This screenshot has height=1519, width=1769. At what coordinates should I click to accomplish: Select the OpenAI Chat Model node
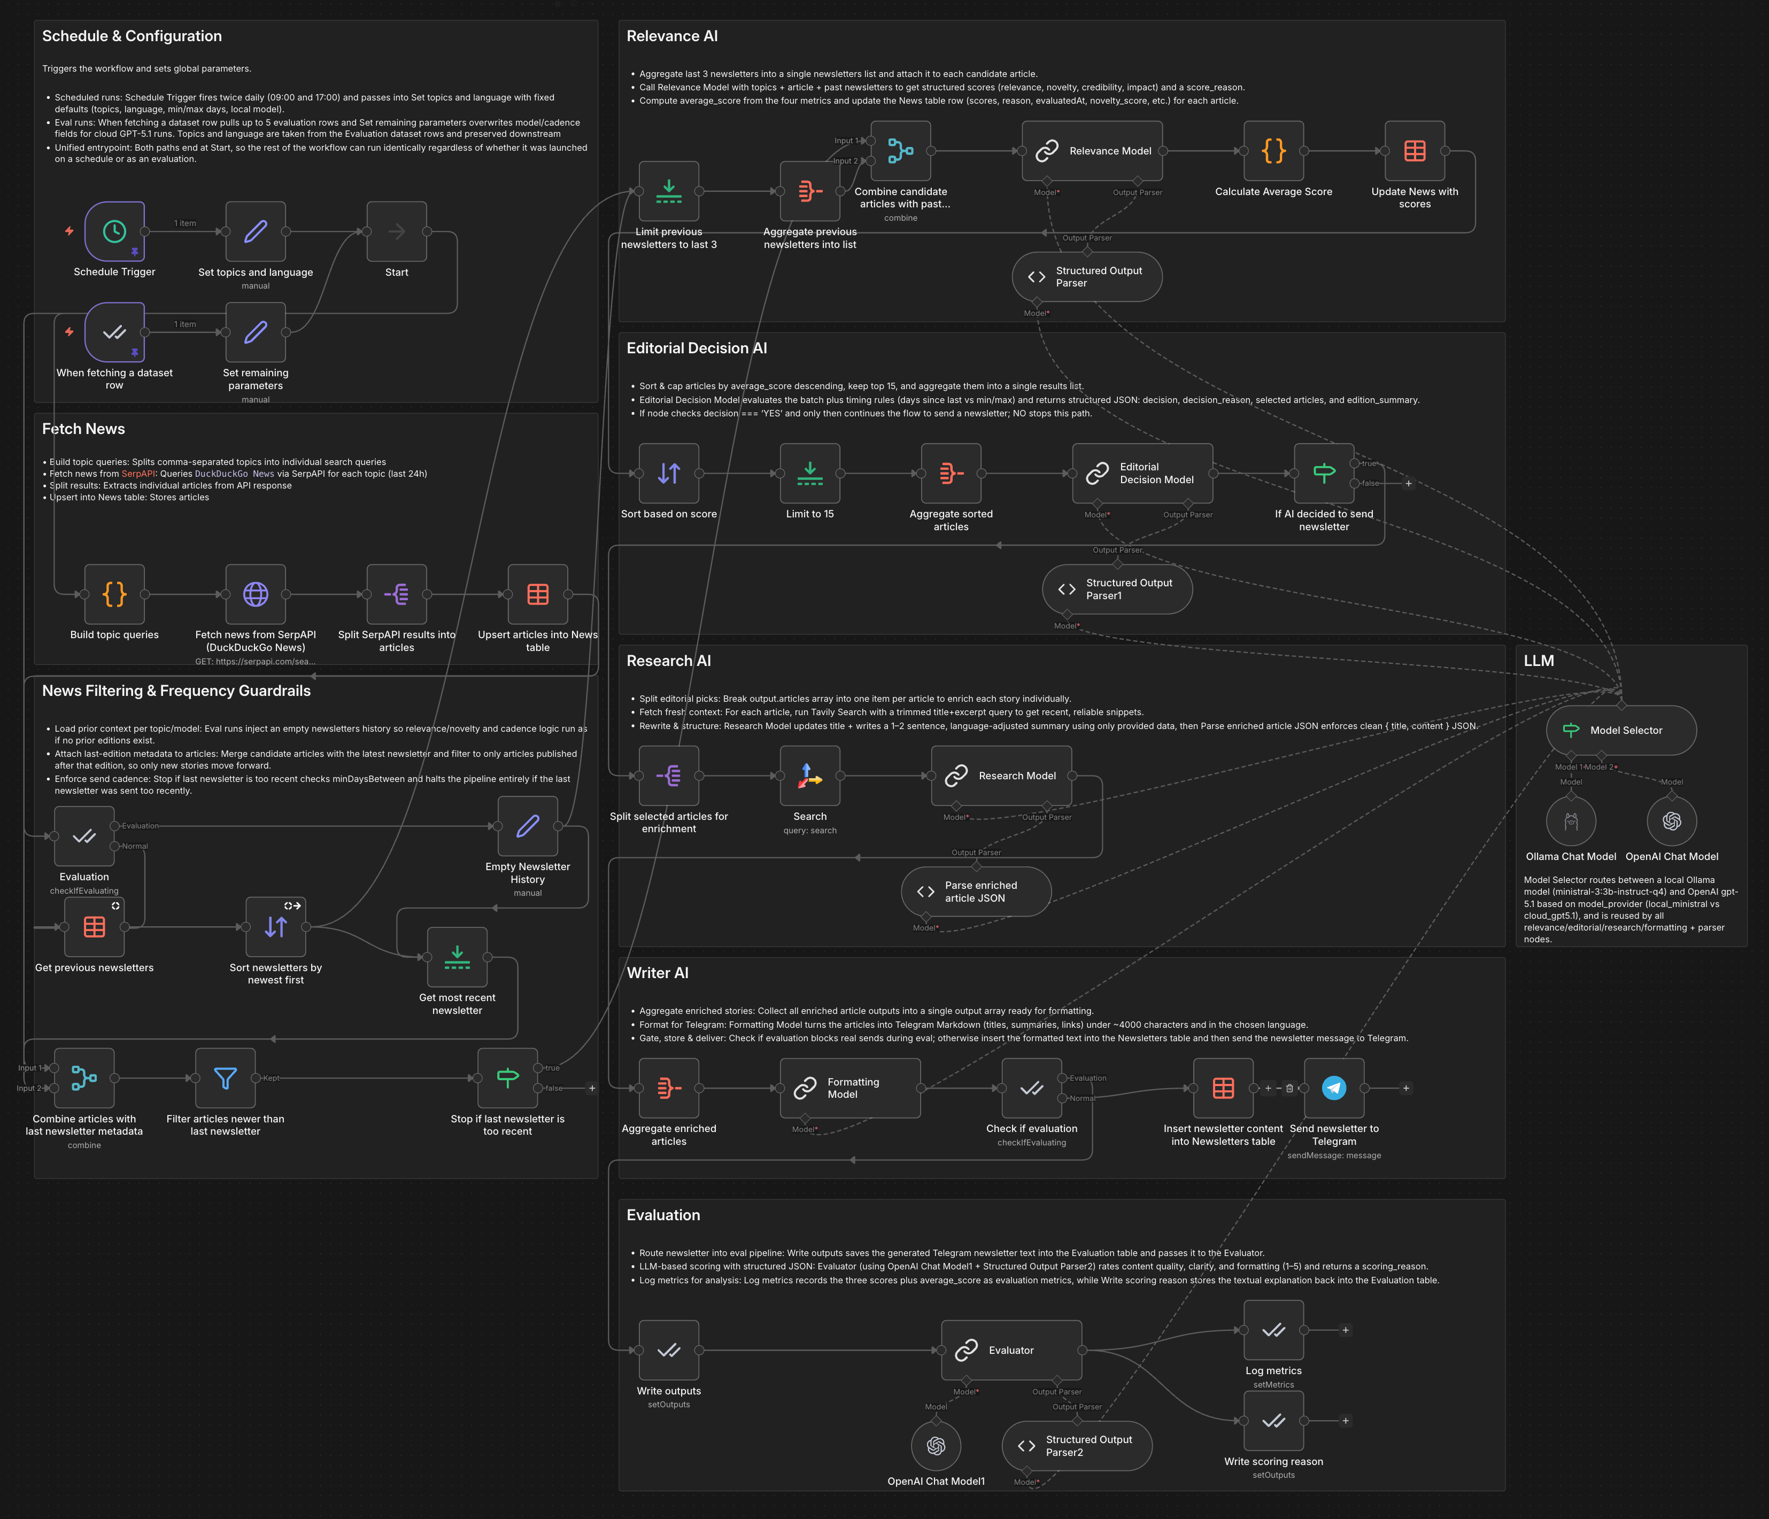click(1673, 820)
